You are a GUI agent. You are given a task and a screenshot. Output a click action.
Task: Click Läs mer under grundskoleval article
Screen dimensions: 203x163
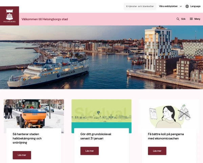point(90,151)
